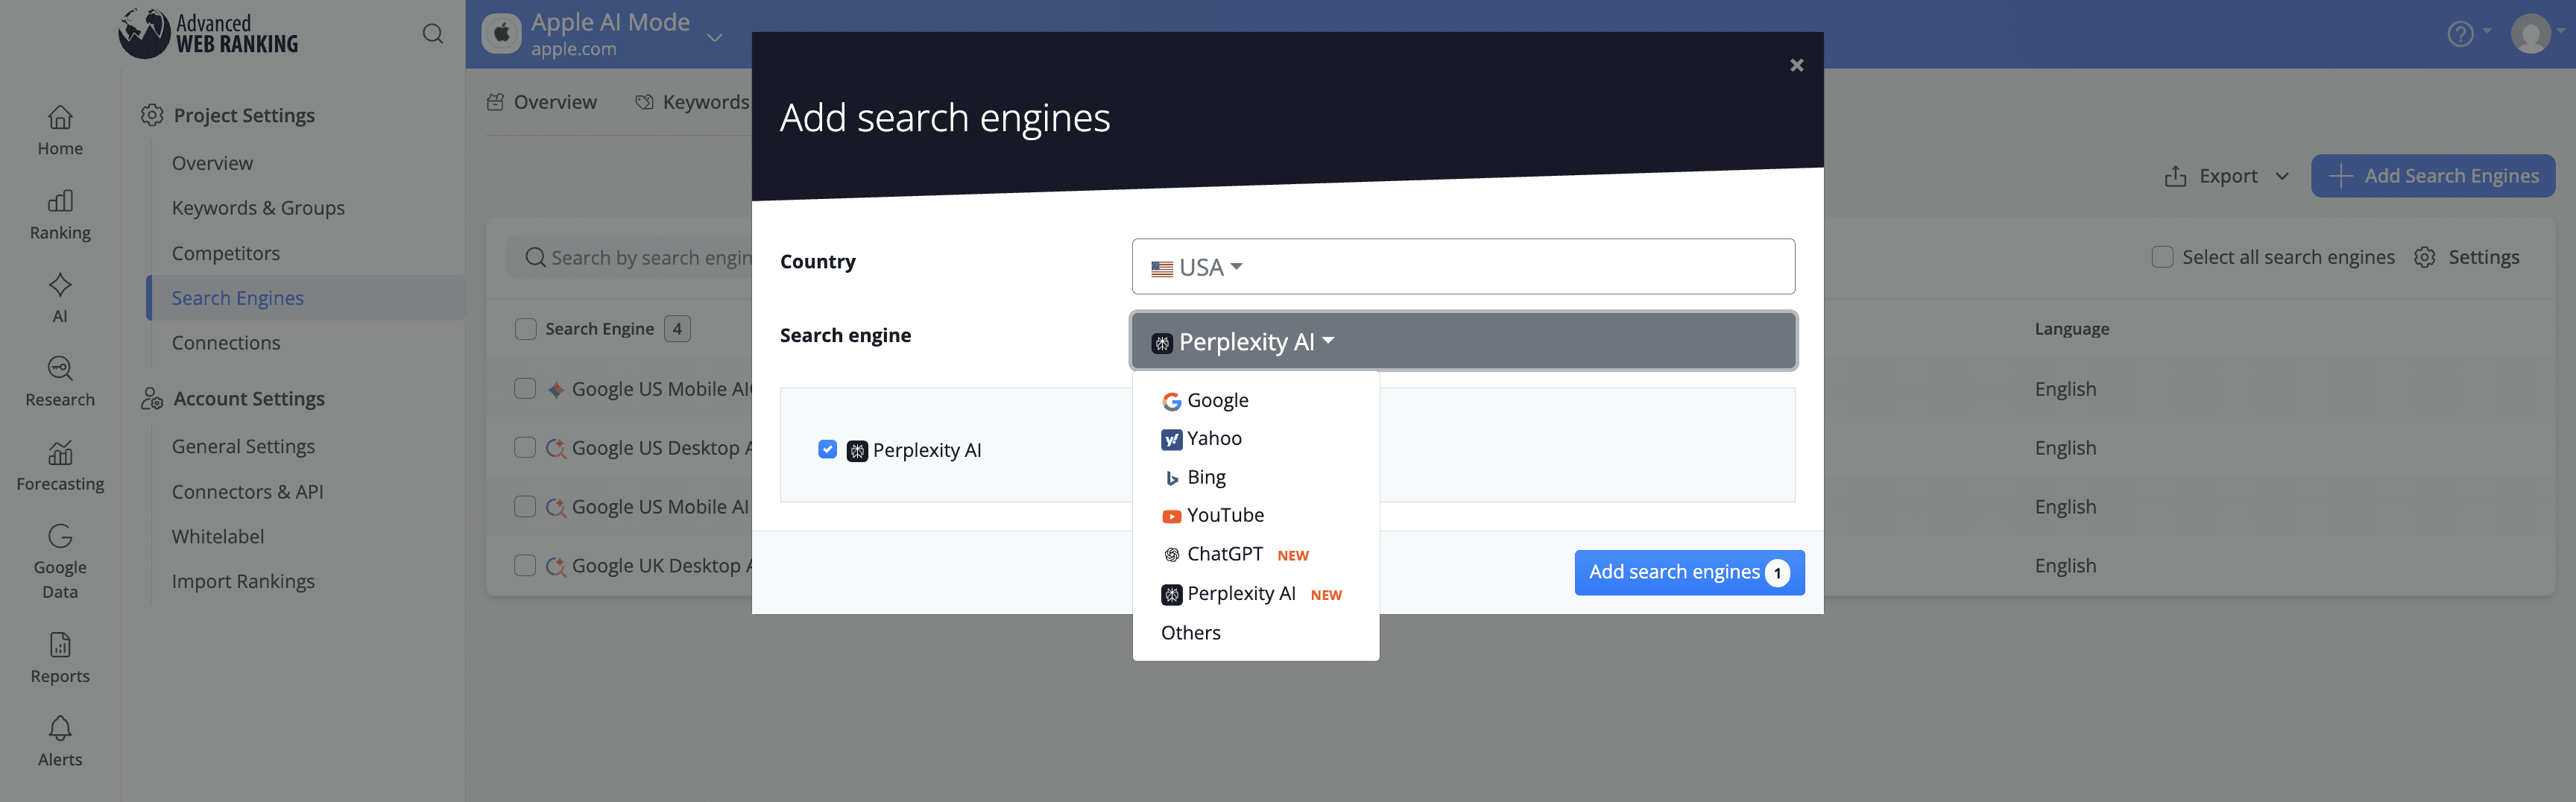Screen dimensions: 2576x802
Task: Uncheck the Perplexity AI checkbox
Action: pos(827,449)
